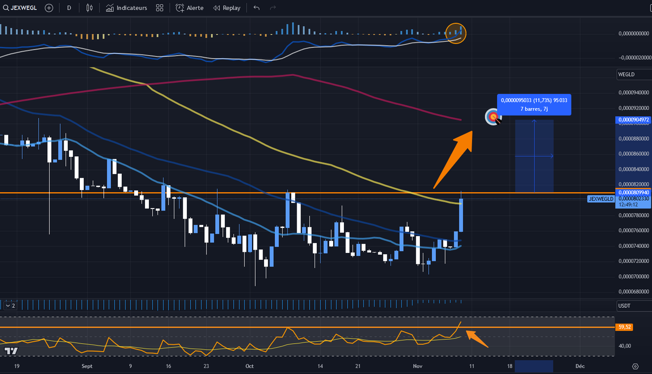Click the orange RSI horizontal line
The height and width of the screenshot is (374, 652).
pyautogui.click(x=307, y=327)
